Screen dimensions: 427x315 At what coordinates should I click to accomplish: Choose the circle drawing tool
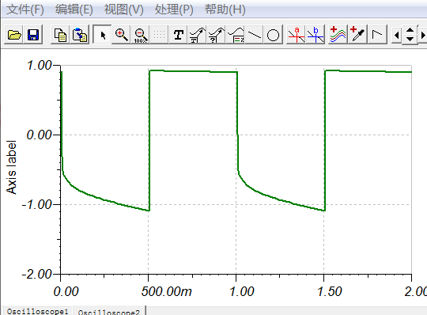point(273,35)
